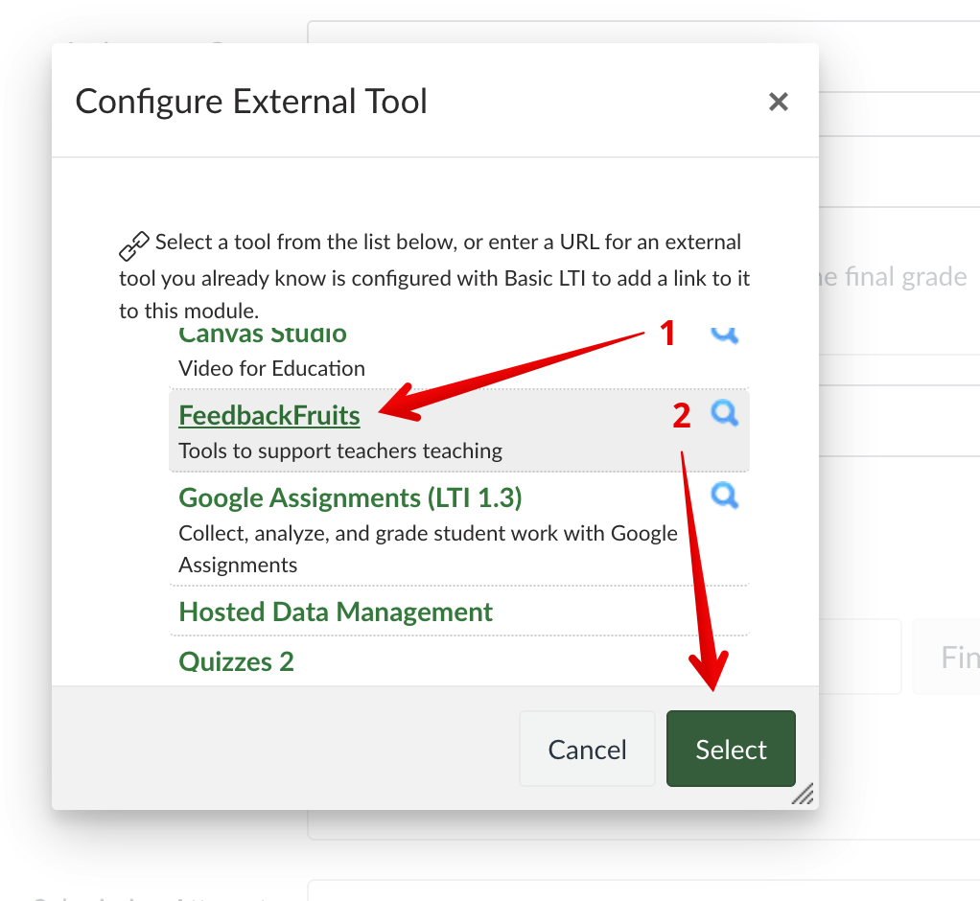Select Google Assignments (LTI 1.3) tool
The height and width of the screenshot is (901, 980).
point(350,498)
